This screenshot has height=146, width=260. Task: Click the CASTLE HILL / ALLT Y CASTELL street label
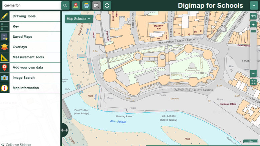click(194, 90)
